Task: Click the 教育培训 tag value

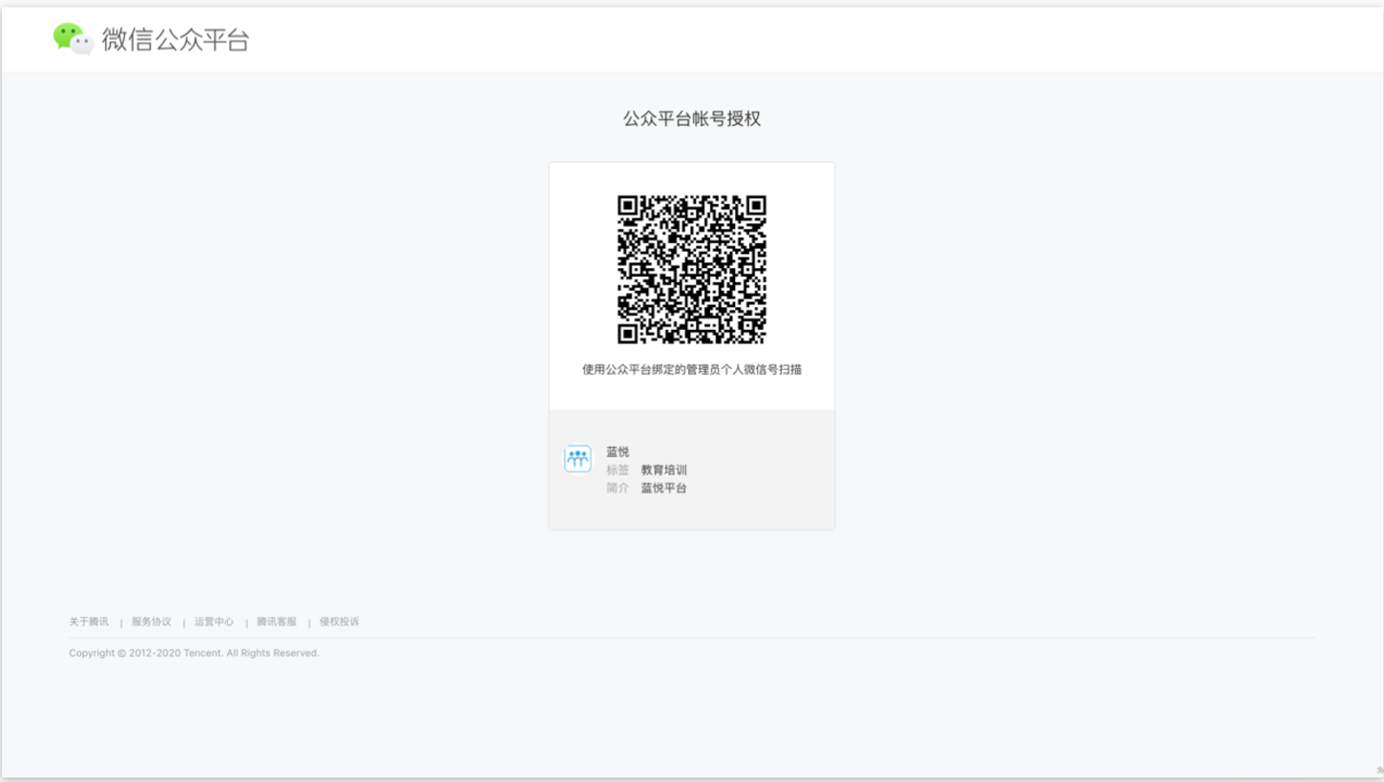Action: [x=663, y=470]
